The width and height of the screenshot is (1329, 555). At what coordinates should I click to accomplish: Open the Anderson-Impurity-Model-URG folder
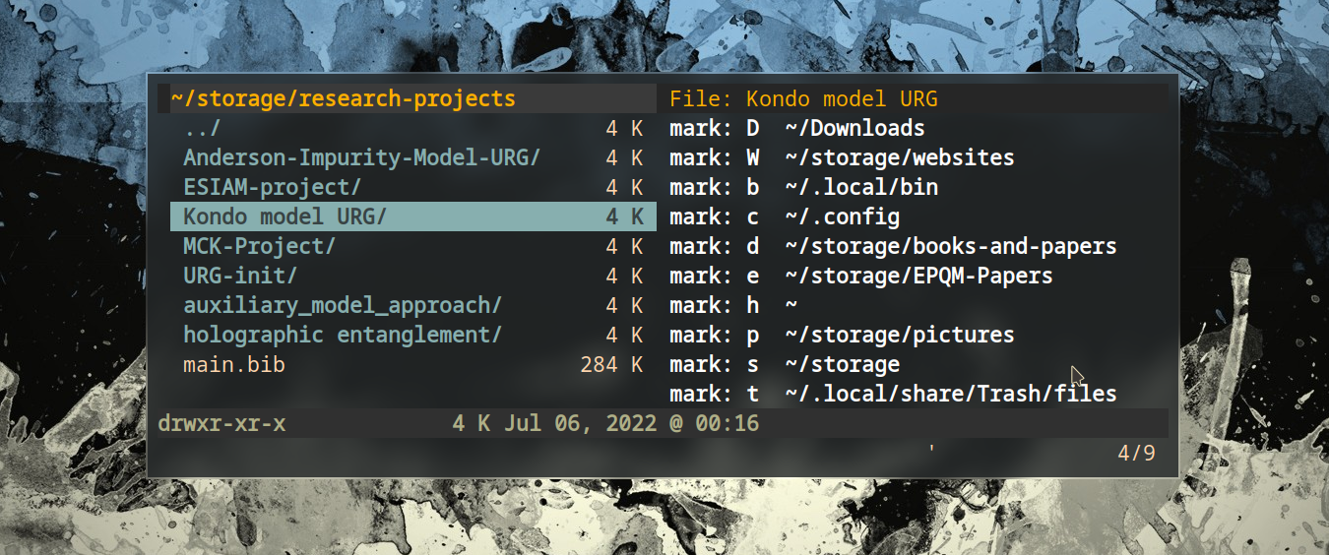click(360, 157)
